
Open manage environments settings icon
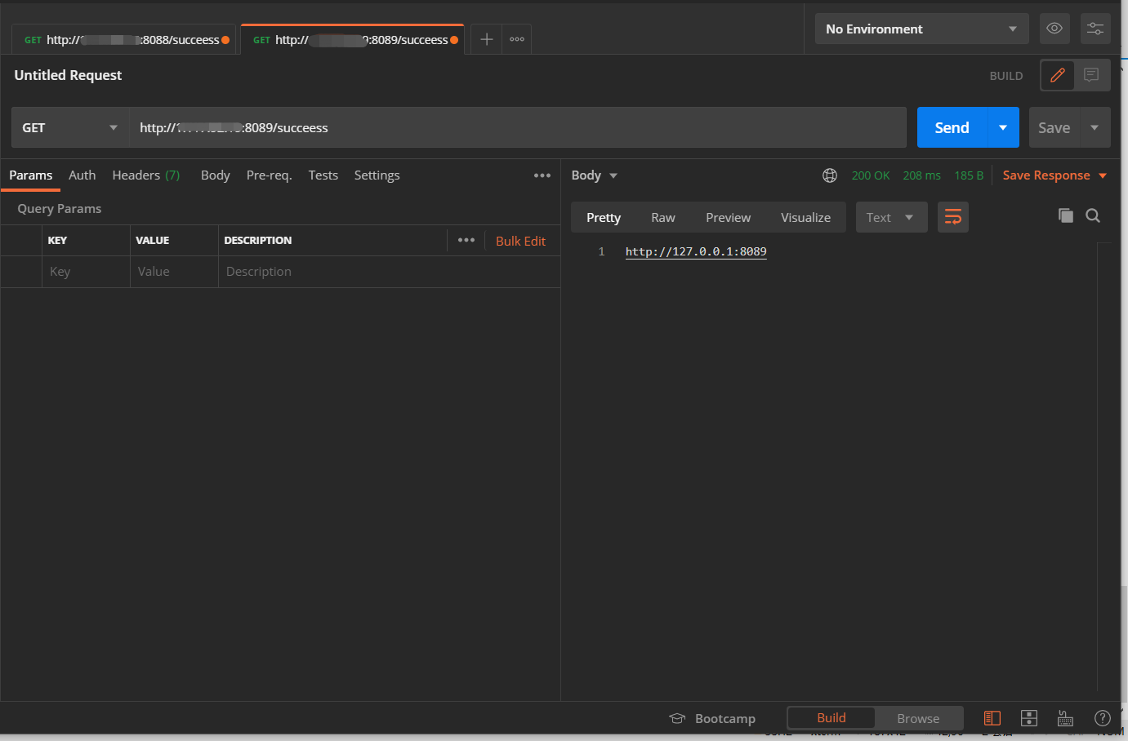pyautogui.click(x=1095, y=29)
